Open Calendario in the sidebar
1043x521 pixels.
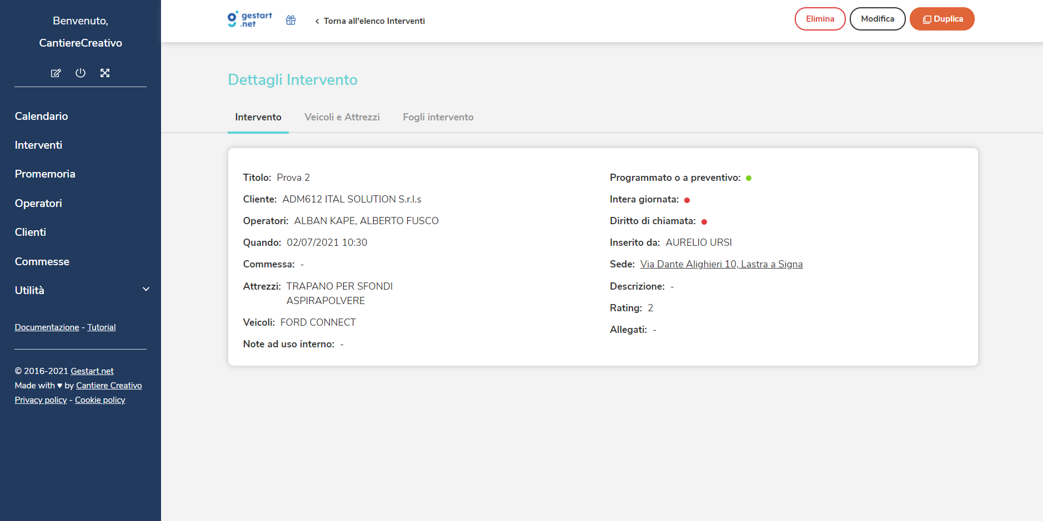(x=42, y=116)
